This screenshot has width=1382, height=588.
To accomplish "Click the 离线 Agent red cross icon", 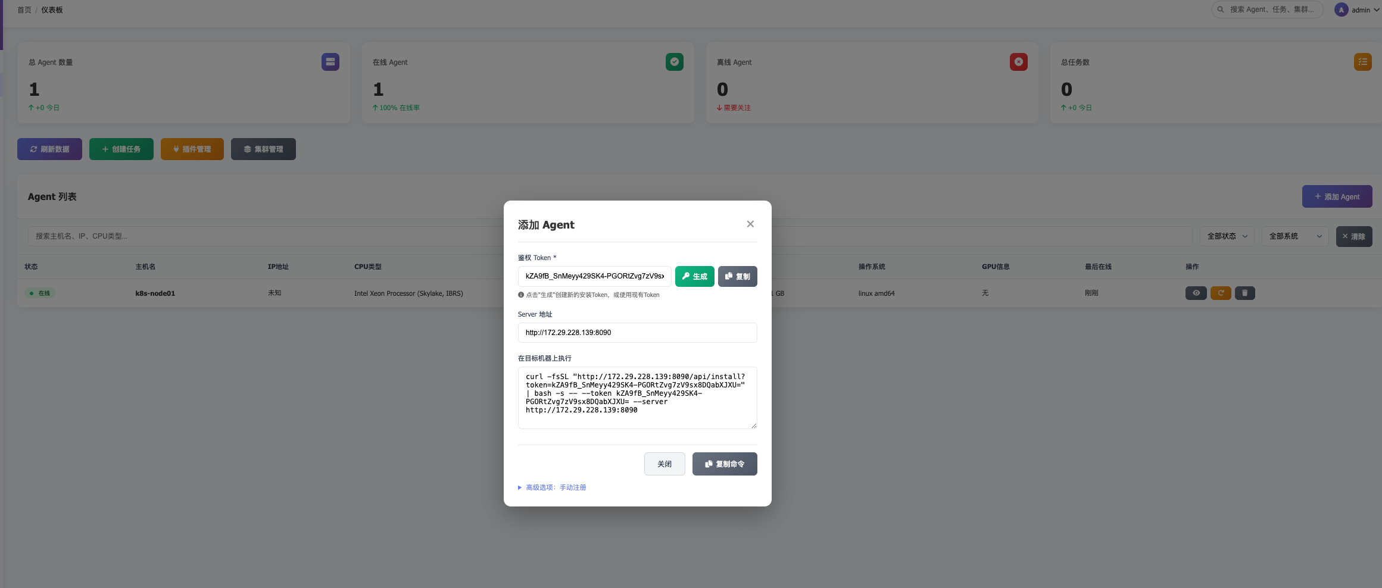I will 1019,62.
